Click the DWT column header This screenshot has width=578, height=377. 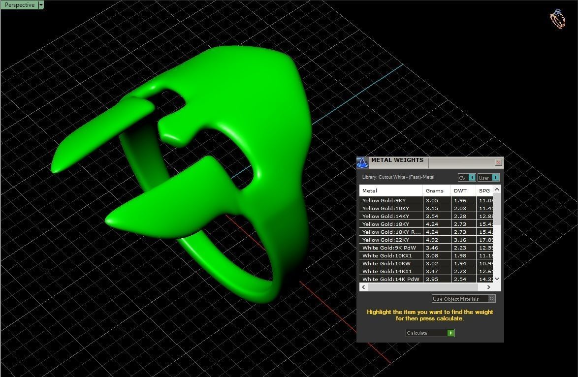pos(463,190)
